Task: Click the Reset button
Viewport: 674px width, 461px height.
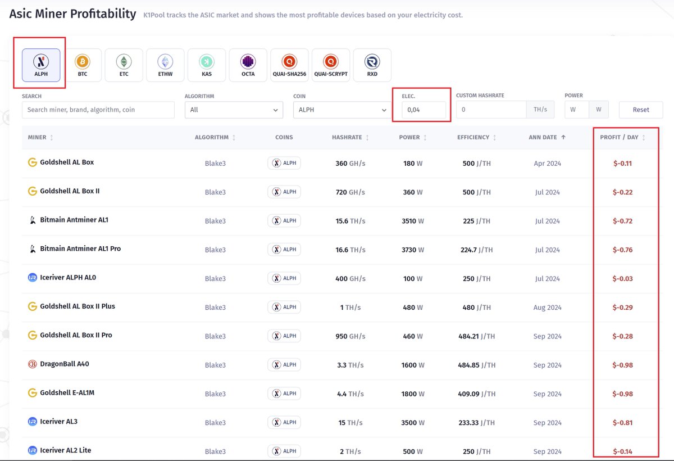Action: [641, 110]
